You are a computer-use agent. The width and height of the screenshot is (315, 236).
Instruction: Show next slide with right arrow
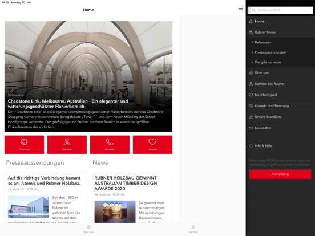click(x=168, y=68)
